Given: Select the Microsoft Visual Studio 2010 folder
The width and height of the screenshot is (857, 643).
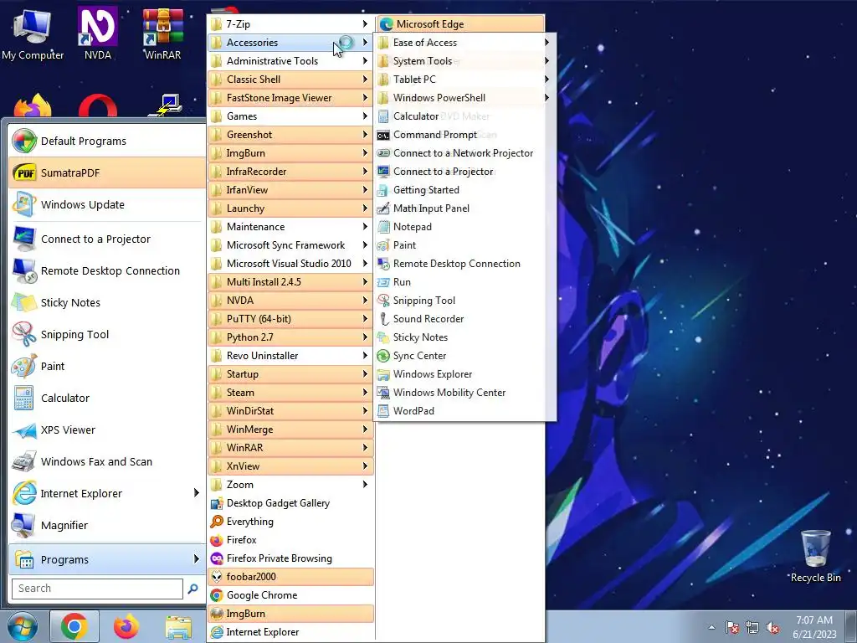Looking at the screenshot, I should [x=290, y=264].
